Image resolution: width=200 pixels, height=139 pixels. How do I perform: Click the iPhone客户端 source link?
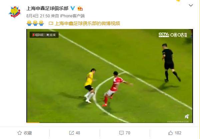[x=72, y=16]
